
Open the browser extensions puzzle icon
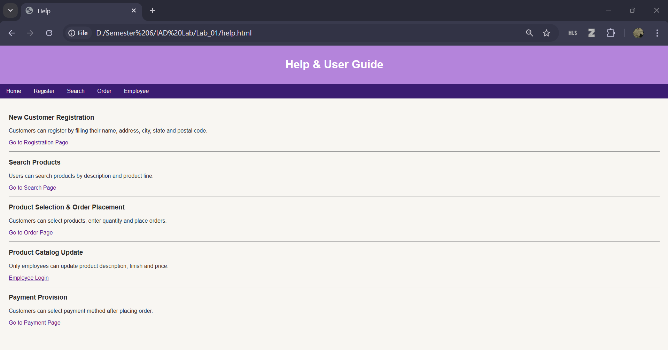tap(611, 33)
